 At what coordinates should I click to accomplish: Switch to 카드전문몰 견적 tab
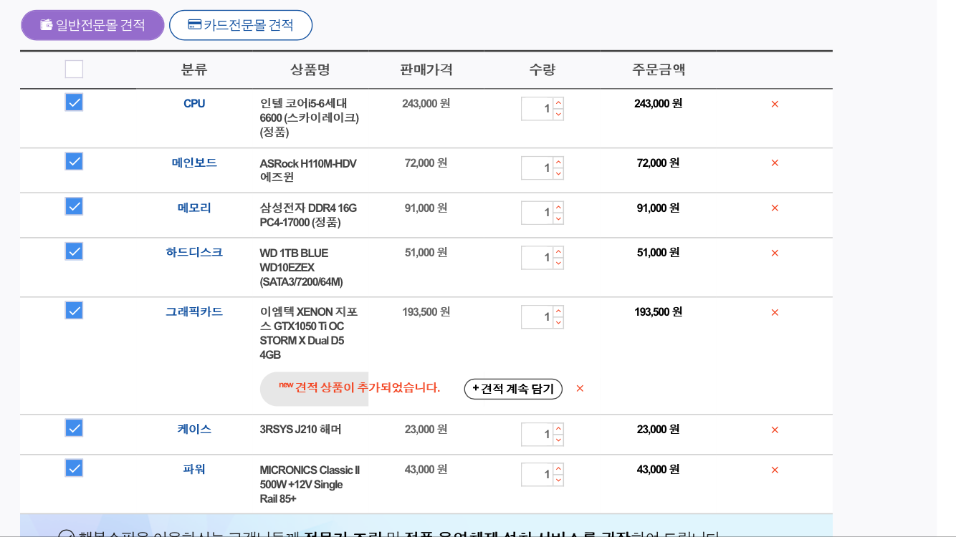[x=241, y=25]
